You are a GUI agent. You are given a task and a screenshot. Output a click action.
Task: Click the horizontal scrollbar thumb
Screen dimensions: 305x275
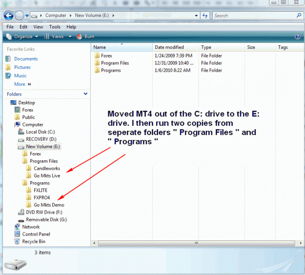coord(197,243)
